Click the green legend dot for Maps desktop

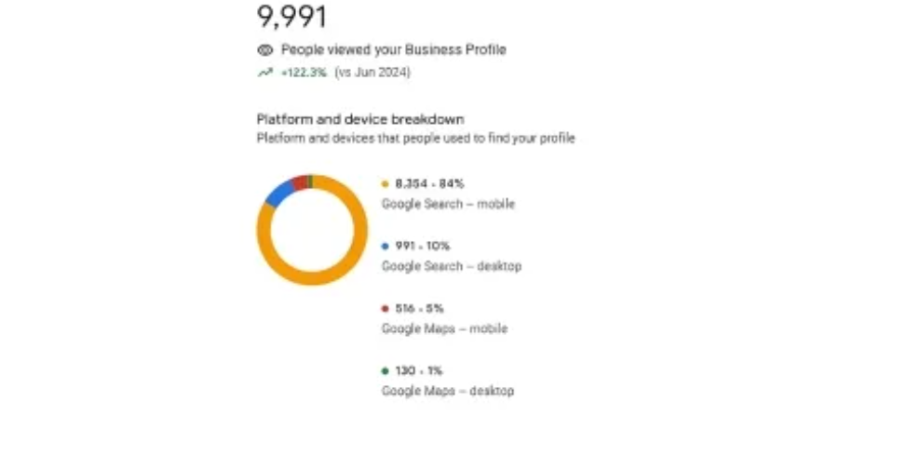coord(385,371)
